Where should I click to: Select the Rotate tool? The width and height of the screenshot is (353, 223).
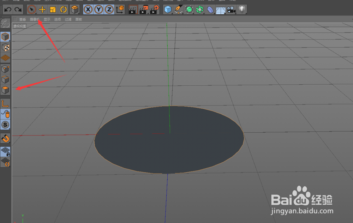[x=63, y=10]
